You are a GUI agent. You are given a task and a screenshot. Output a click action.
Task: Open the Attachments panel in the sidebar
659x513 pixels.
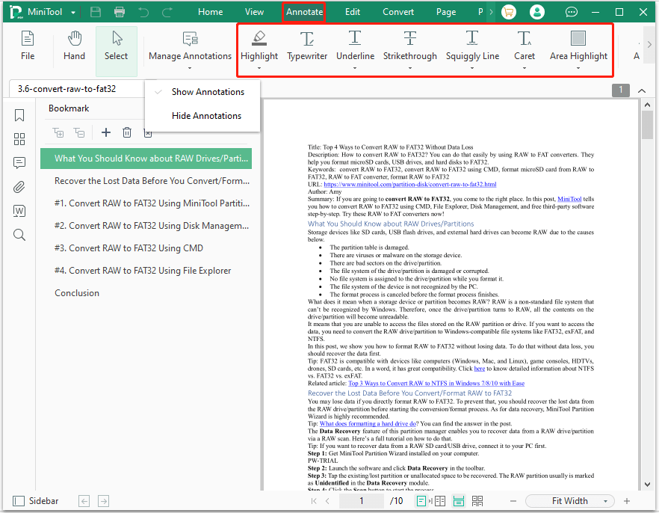click(x=19, y=187)
